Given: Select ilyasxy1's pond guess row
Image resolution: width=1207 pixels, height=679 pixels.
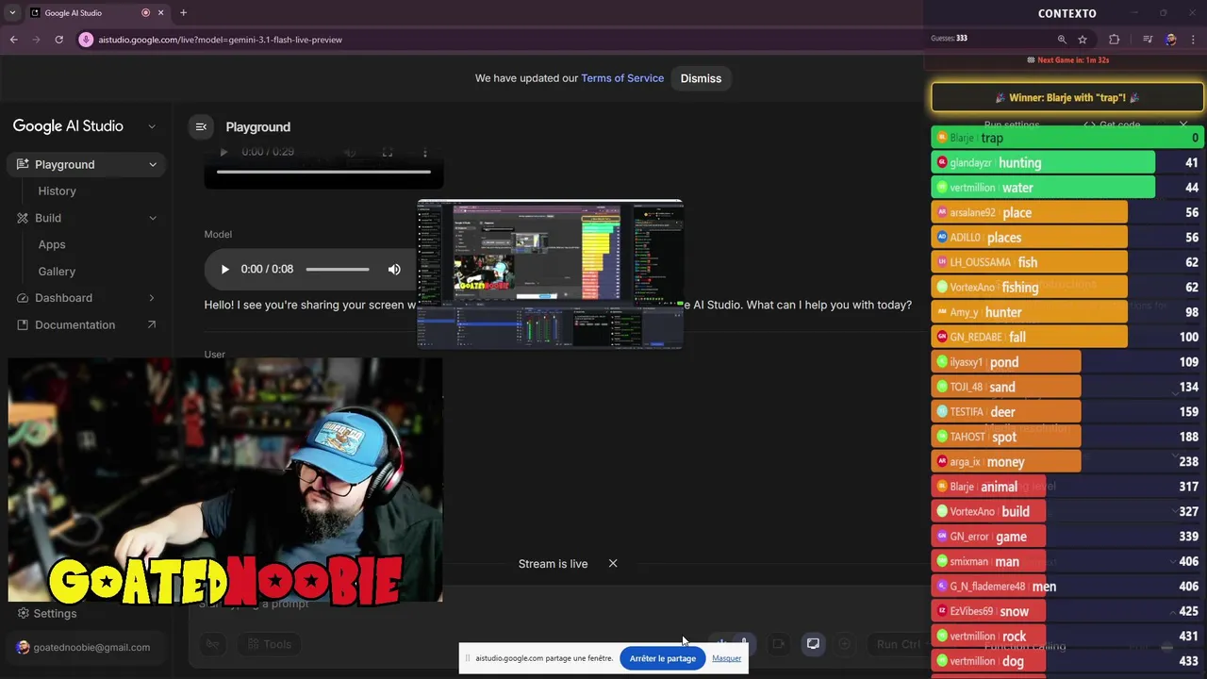Looking at the screenshot, I should point(1067,362).
